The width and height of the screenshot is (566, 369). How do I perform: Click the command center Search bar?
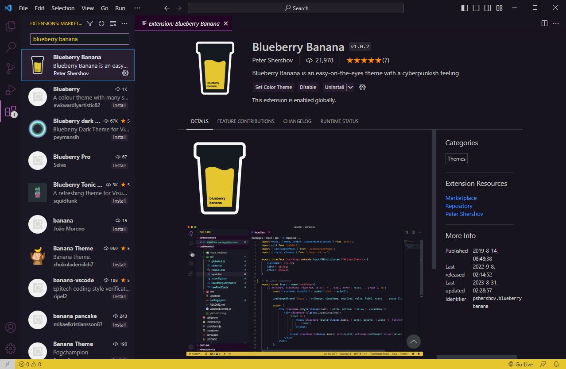[x=296, y=8]
